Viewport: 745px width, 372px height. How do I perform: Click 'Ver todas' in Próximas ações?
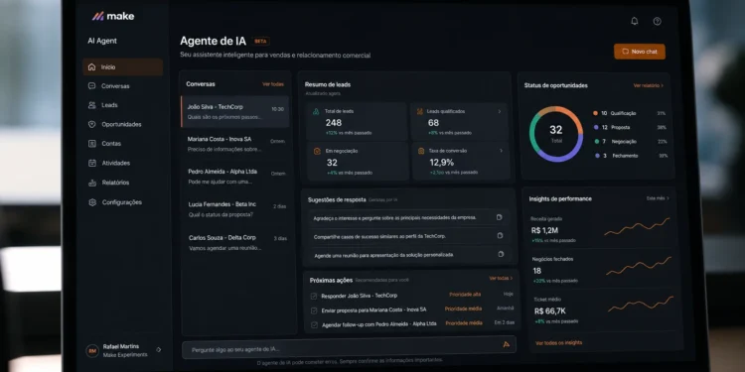tap(501, 278)
